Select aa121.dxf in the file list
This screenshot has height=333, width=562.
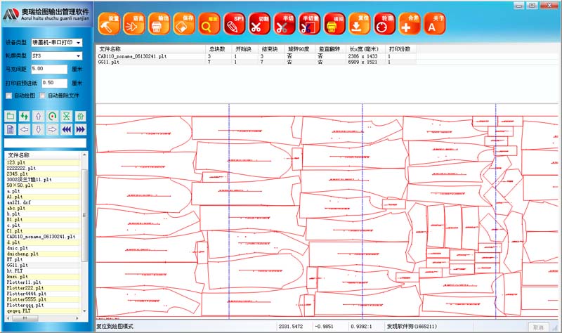pos(42,202)
